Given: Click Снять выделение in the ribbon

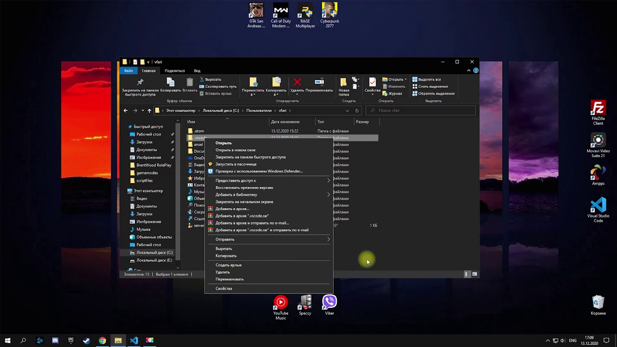Looking at the screenshot, I should (x=429, y=86).
